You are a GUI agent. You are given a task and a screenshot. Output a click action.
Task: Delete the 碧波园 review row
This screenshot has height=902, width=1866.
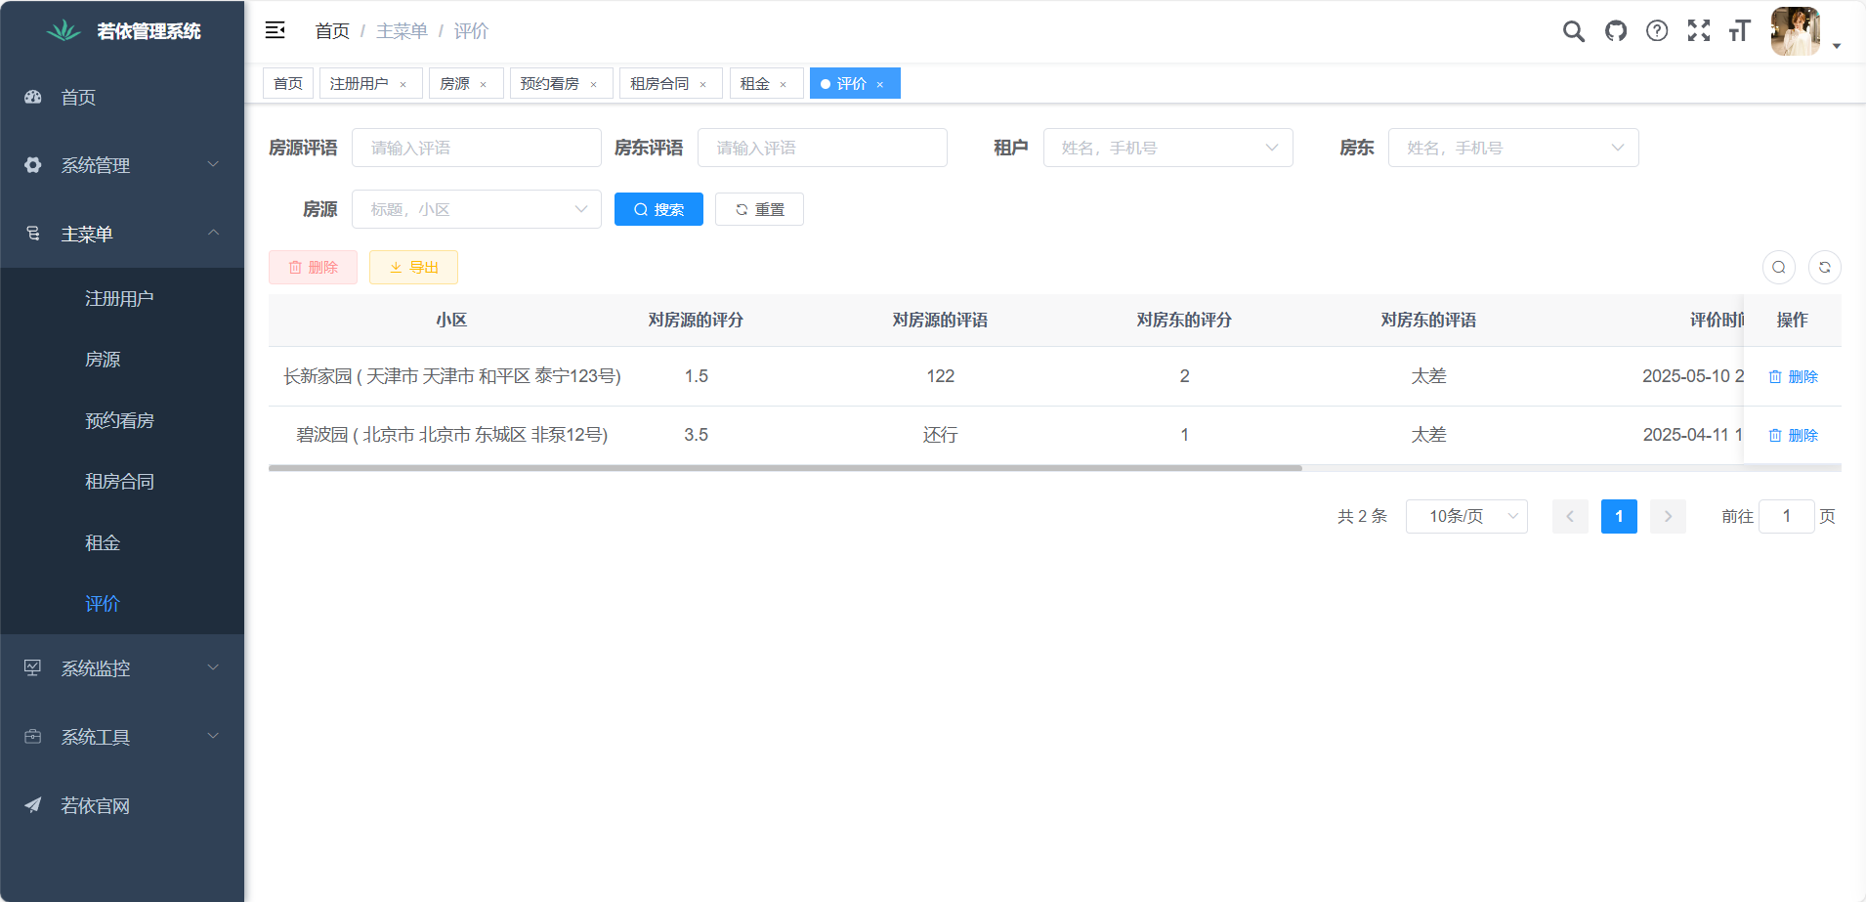point(1794,435)
